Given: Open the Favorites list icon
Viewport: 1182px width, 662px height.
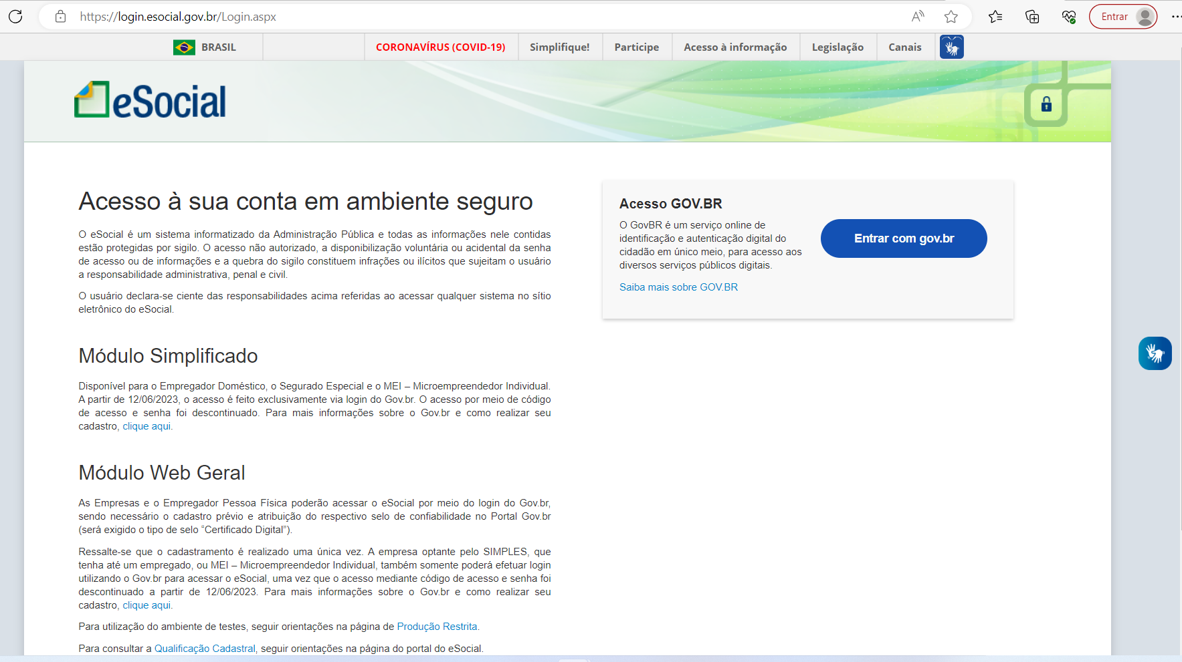Looking at the screenshot, I should coord(995,17).
